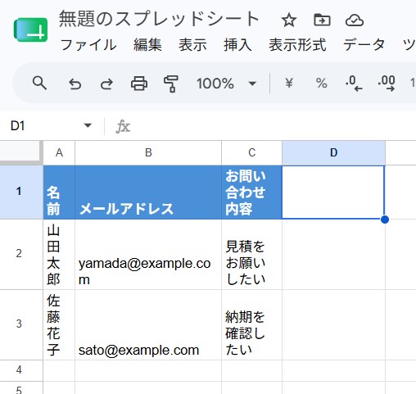This screenshot has height=394, width=416.
Task: Open the 100% zoom dropdown
Action: click(x=226, y=84)
